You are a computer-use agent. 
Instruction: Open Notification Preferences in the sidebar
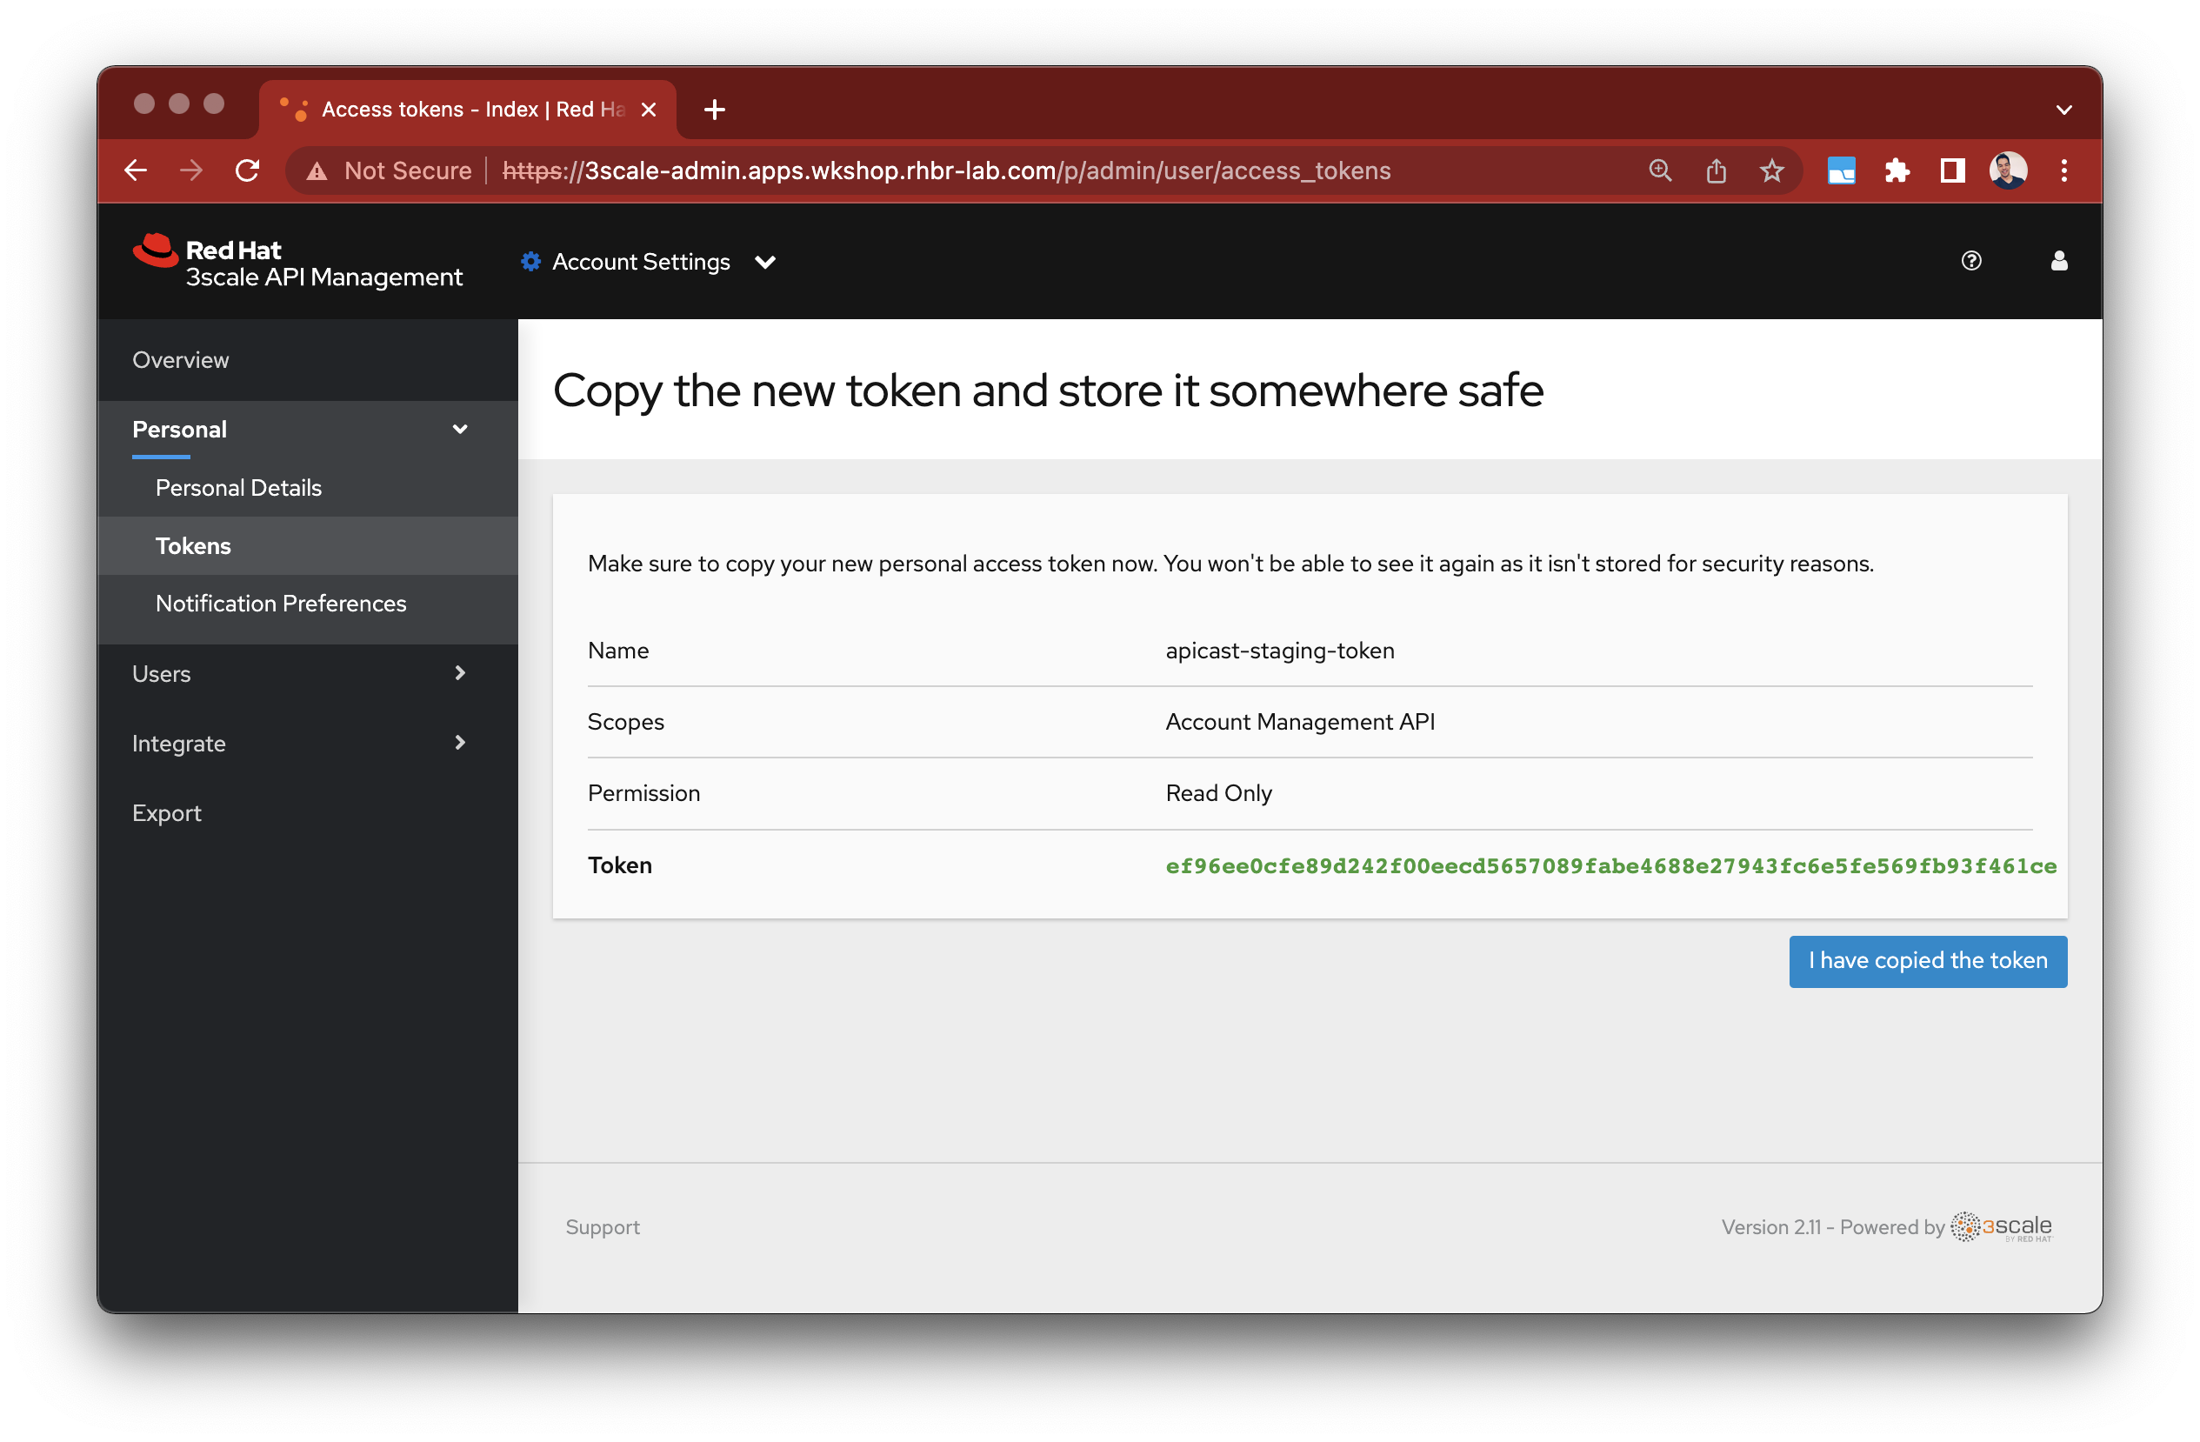tap(281, 604)
